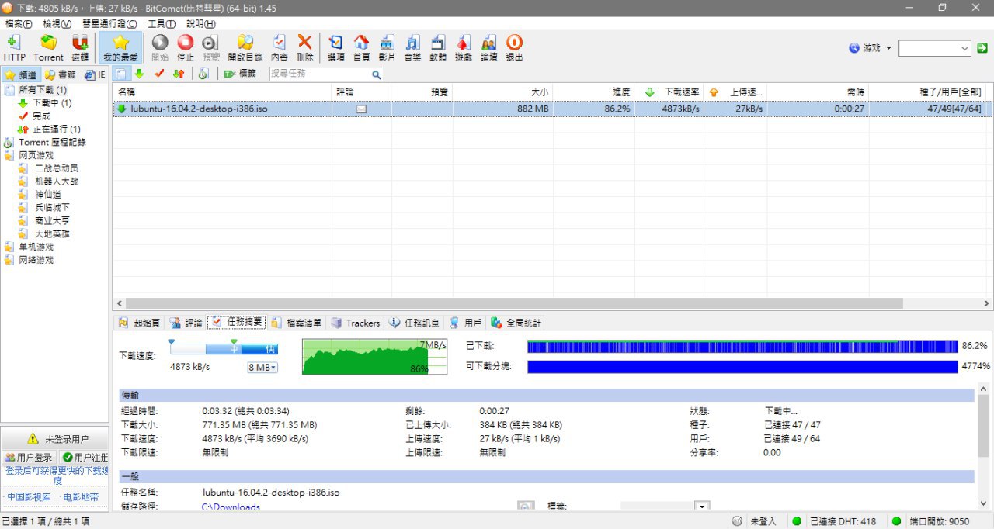Open the C:\Downloads save path link
Image resolution: width=994 pixels, height=529 pixels.
pos(231,507)
